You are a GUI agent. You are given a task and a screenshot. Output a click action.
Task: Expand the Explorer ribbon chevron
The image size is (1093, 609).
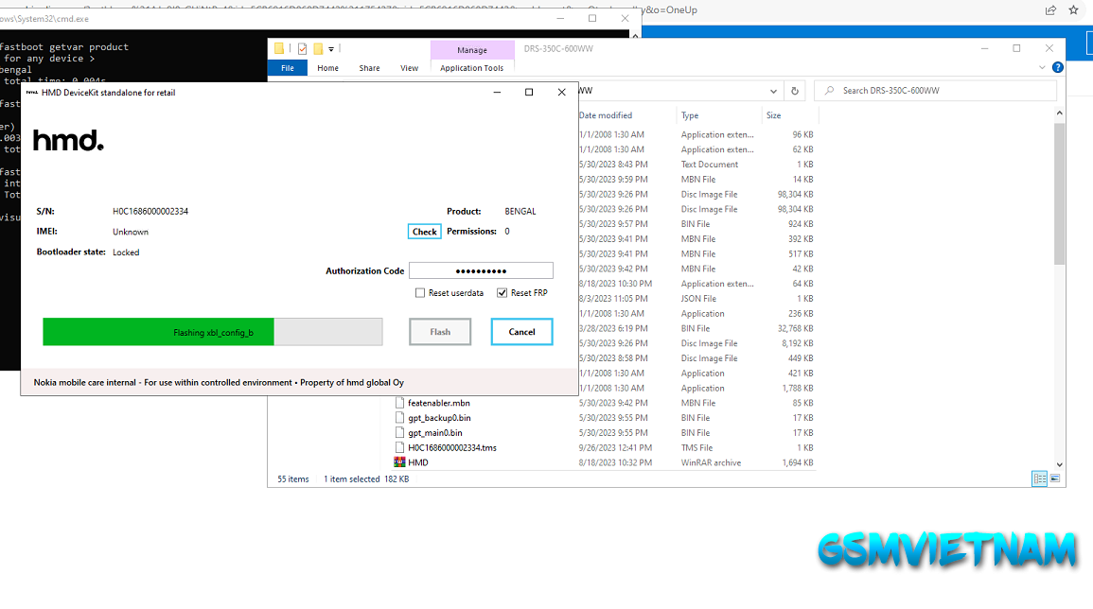point(1042,67)
